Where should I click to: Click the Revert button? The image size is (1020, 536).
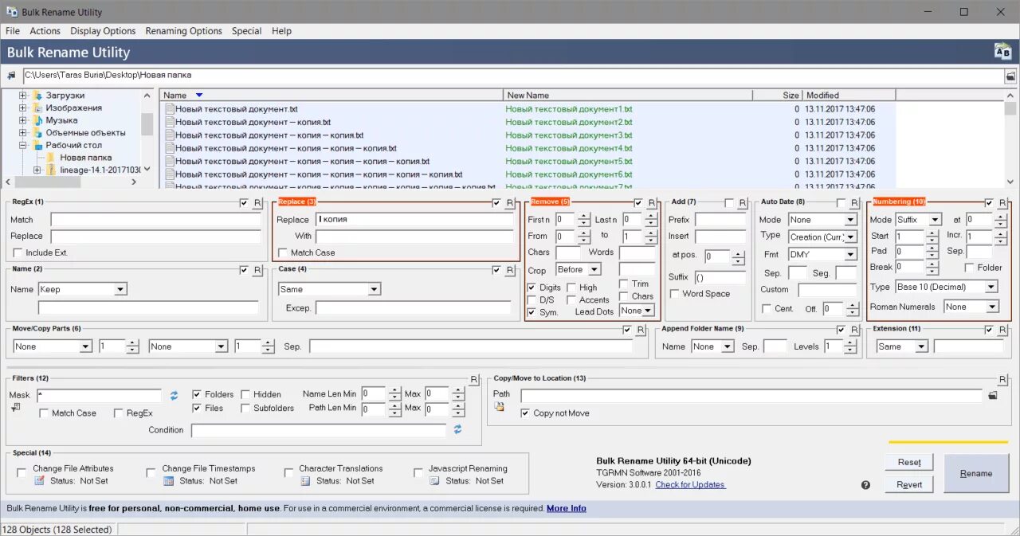point(909,484)
